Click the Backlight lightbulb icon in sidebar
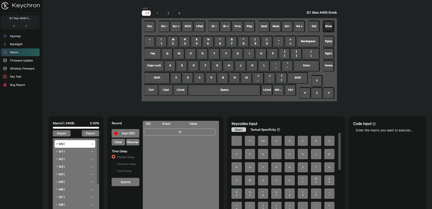Viewport: 432px width, 209px height. click(x=5, y=44)
